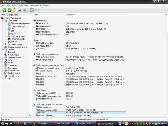Click the База данных tree icon

coord(6,76)
